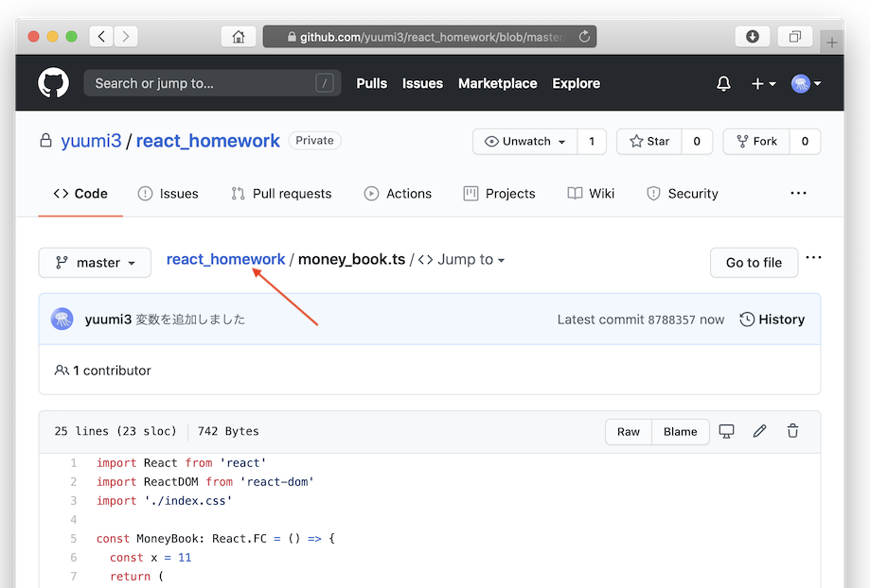Screen dimensions: 870x588
Task: Open Marketplace in the top navigation
Action: (498, 84)
